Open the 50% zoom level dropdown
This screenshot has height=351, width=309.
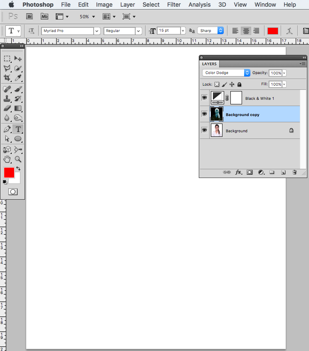[94, 17]
